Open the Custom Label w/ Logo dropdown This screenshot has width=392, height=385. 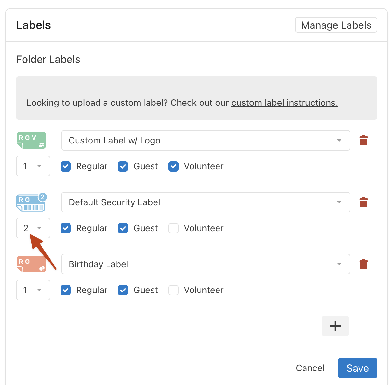339,140
